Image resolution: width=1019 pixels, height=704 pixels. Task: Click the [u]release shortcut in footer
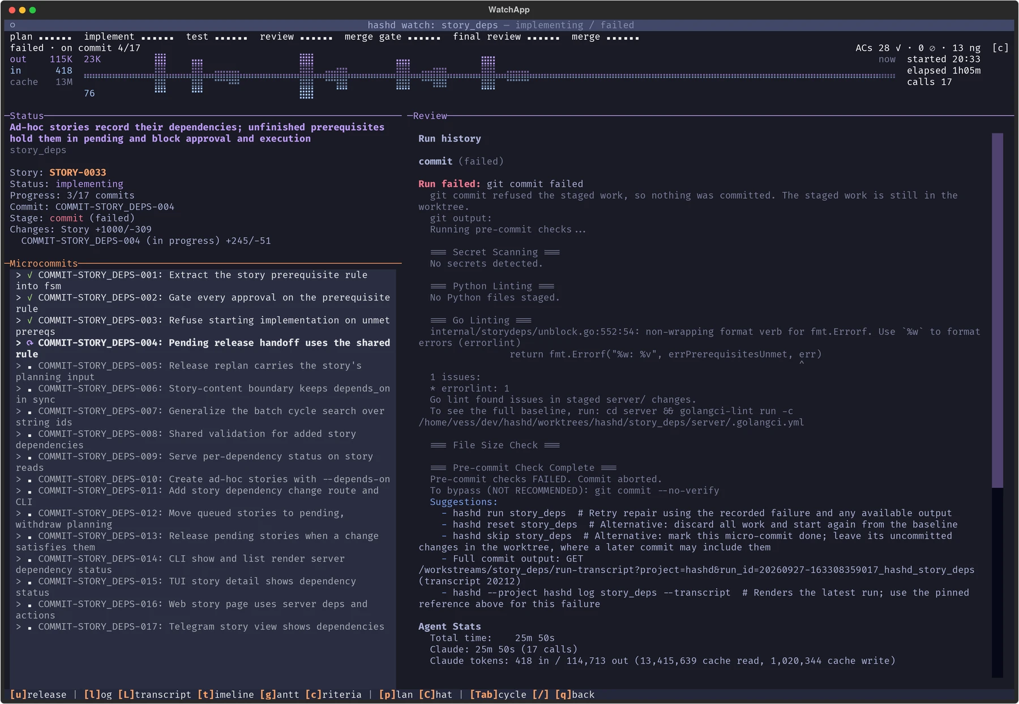click(x=38, y=694)
